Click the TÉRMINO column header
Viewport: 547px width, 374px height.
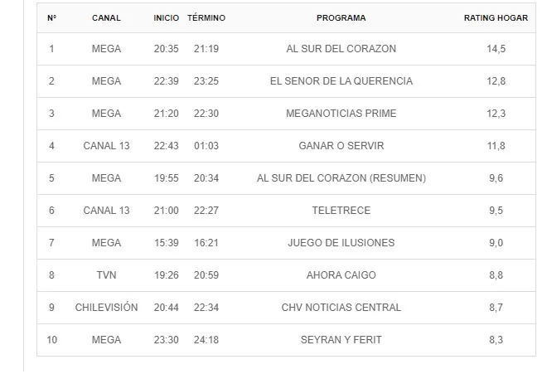206,17
